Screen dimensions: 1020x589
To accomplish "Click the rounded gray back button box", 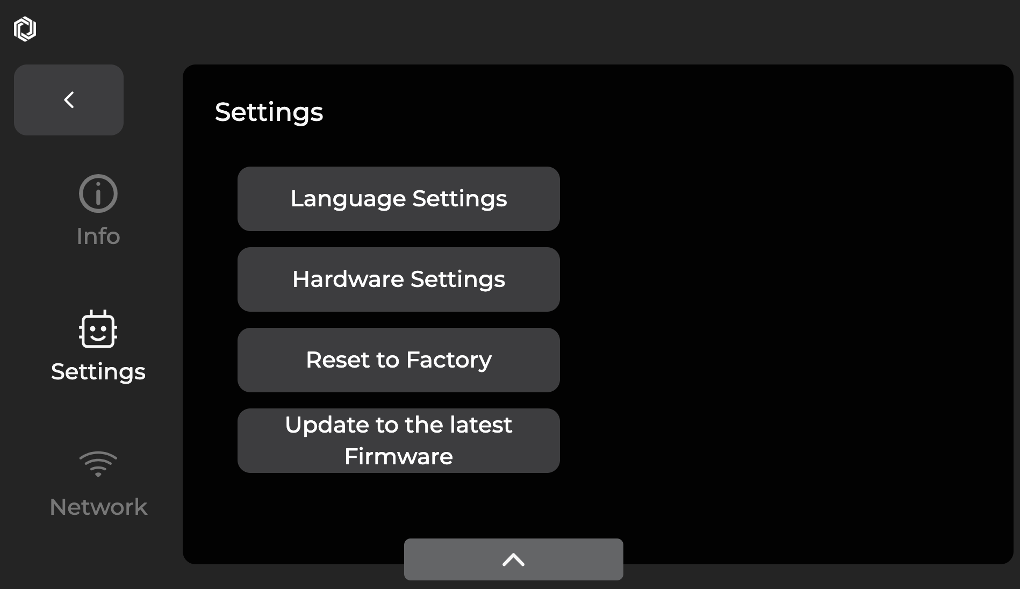I will pyautogui.click(x=69, y=100).
